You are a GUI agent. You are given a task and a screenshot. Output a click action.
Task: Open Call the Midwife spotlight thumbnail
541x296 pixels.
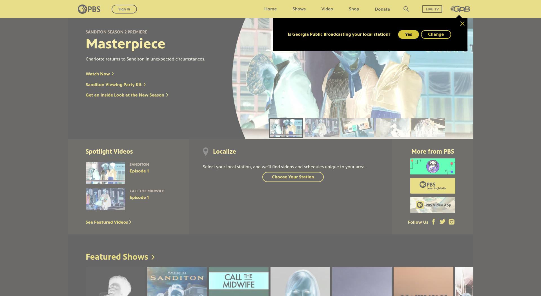105,199
